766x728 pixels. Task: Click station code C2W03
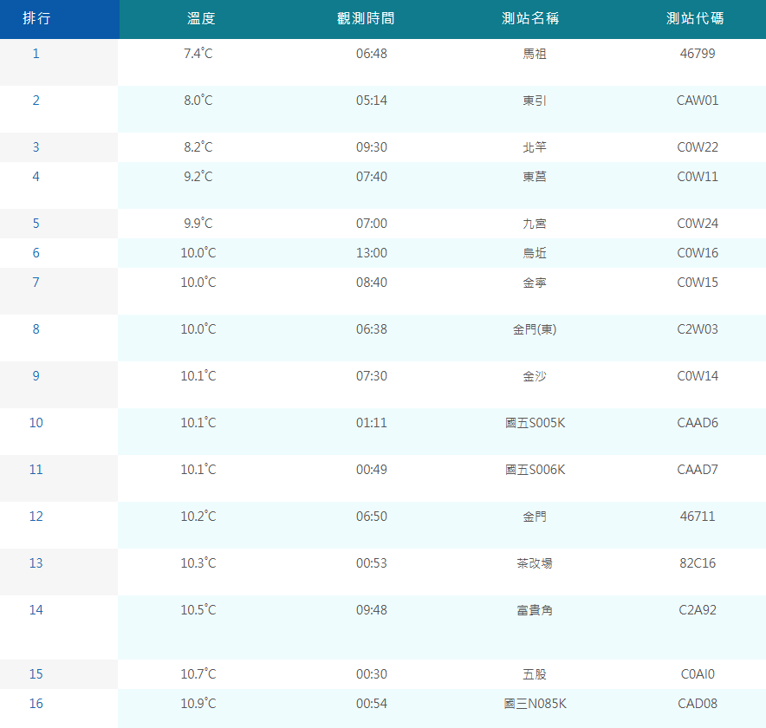[698, 328]
